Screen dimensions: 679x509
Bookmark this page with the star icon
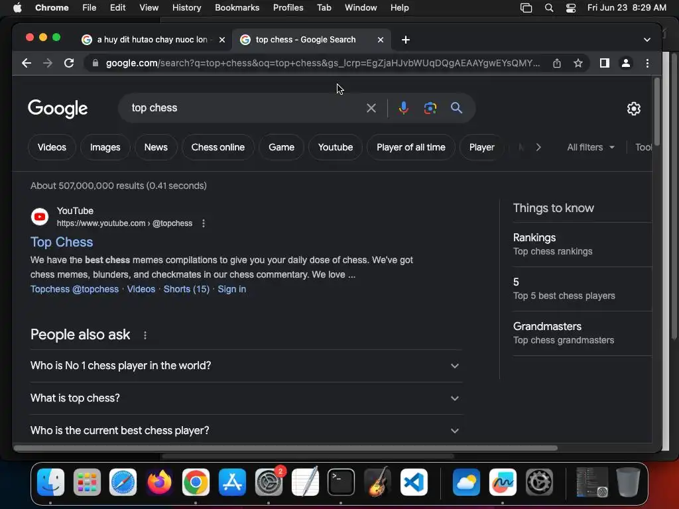pos(578,63)
